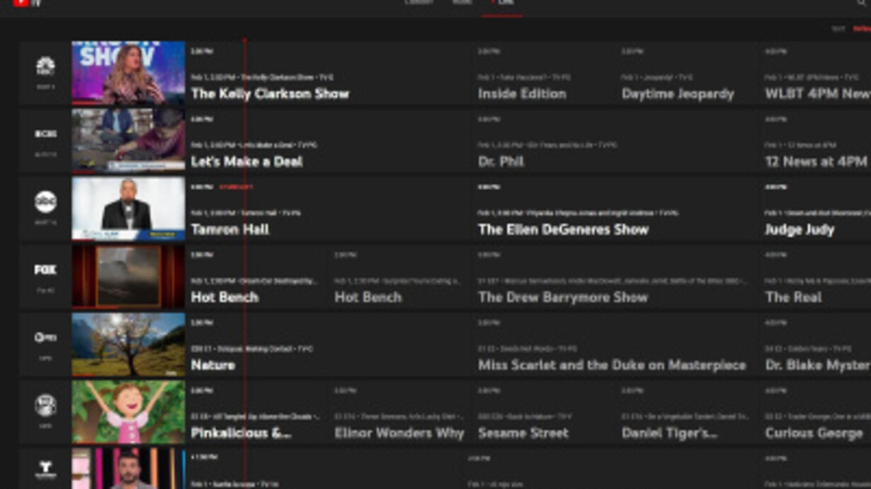Select the Telemundo channel logo

(x=45, y=469)
